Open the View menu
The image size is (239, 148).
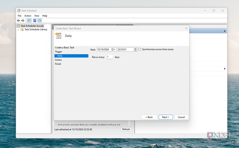[x=37, y=16]
